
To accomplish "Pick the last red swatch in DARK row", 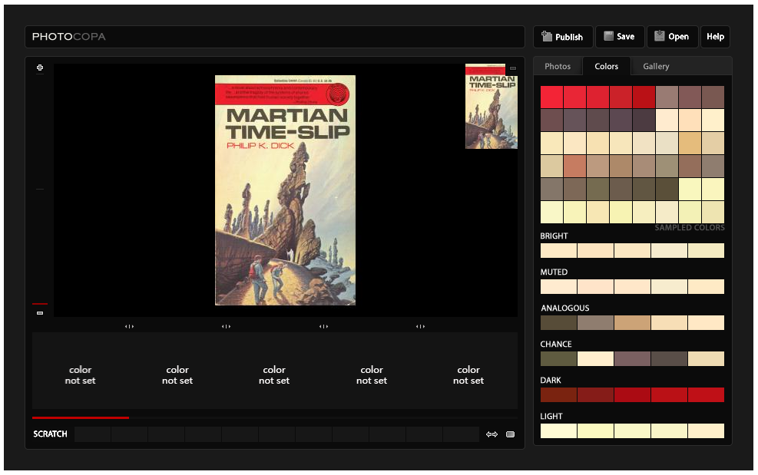I will pyautogui.click(x=707, y=394).
